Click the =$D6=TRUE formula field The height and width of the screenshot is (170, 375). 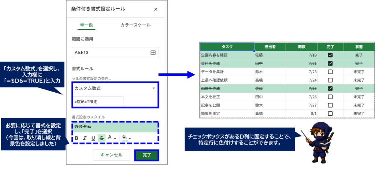pyautogui.click(x=99, y=102)
